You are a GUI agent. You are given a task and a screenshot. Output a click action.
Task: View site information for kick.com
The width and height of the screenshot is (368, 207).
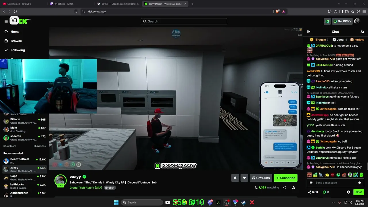click(83, 11)
